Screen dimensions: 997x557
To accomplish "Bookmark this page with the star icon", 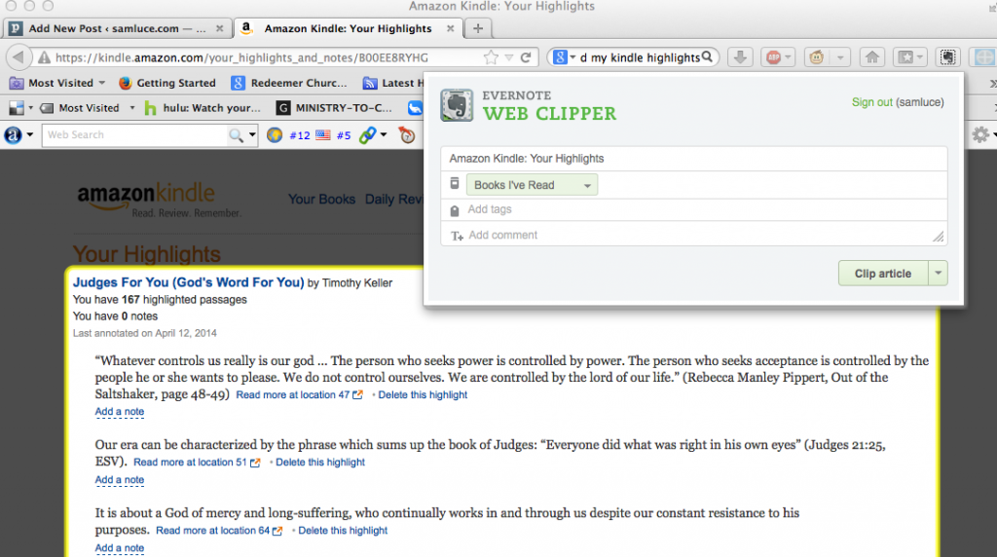I will [x=491, y=57].
